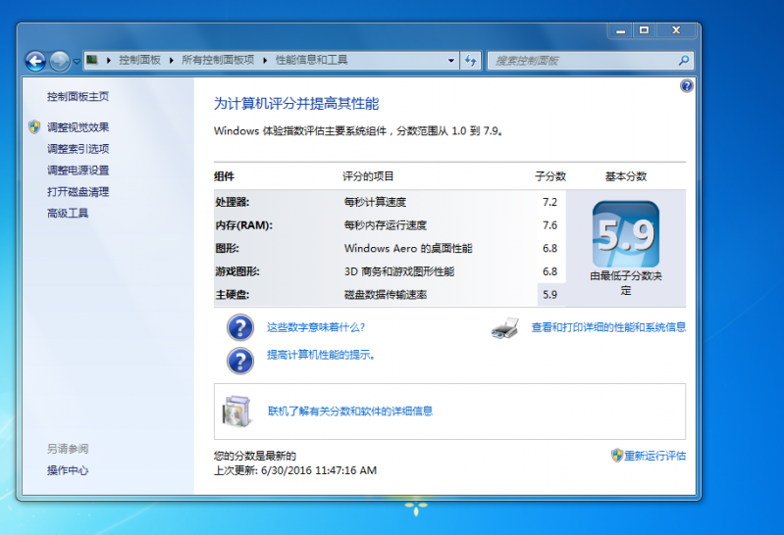Open 联机了解有关分数和软件的详细信息 link

350,412
